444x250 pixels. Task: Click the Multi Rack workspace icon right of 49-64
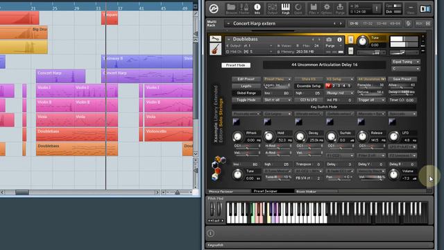[x=409, y=24]
